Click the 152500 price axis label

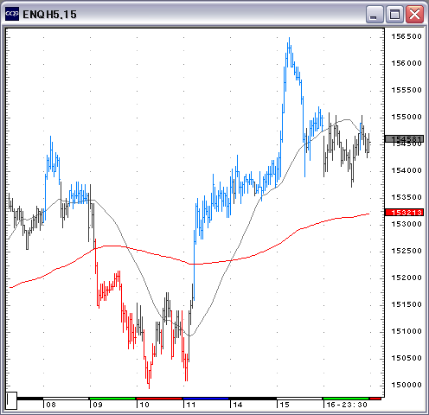pos(407,251)
